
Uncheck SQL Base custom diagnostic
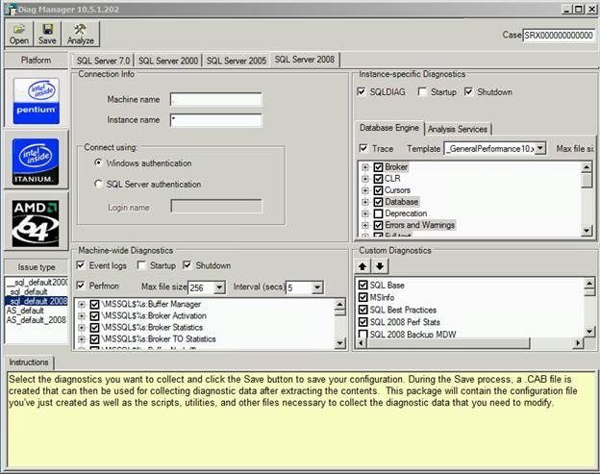(363, 285)
